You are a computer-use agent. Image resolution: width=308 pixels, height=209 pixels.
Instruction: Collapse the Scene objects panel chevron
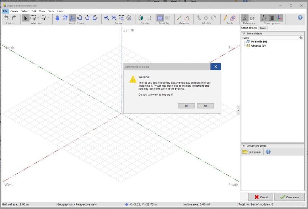click(243, 33)
